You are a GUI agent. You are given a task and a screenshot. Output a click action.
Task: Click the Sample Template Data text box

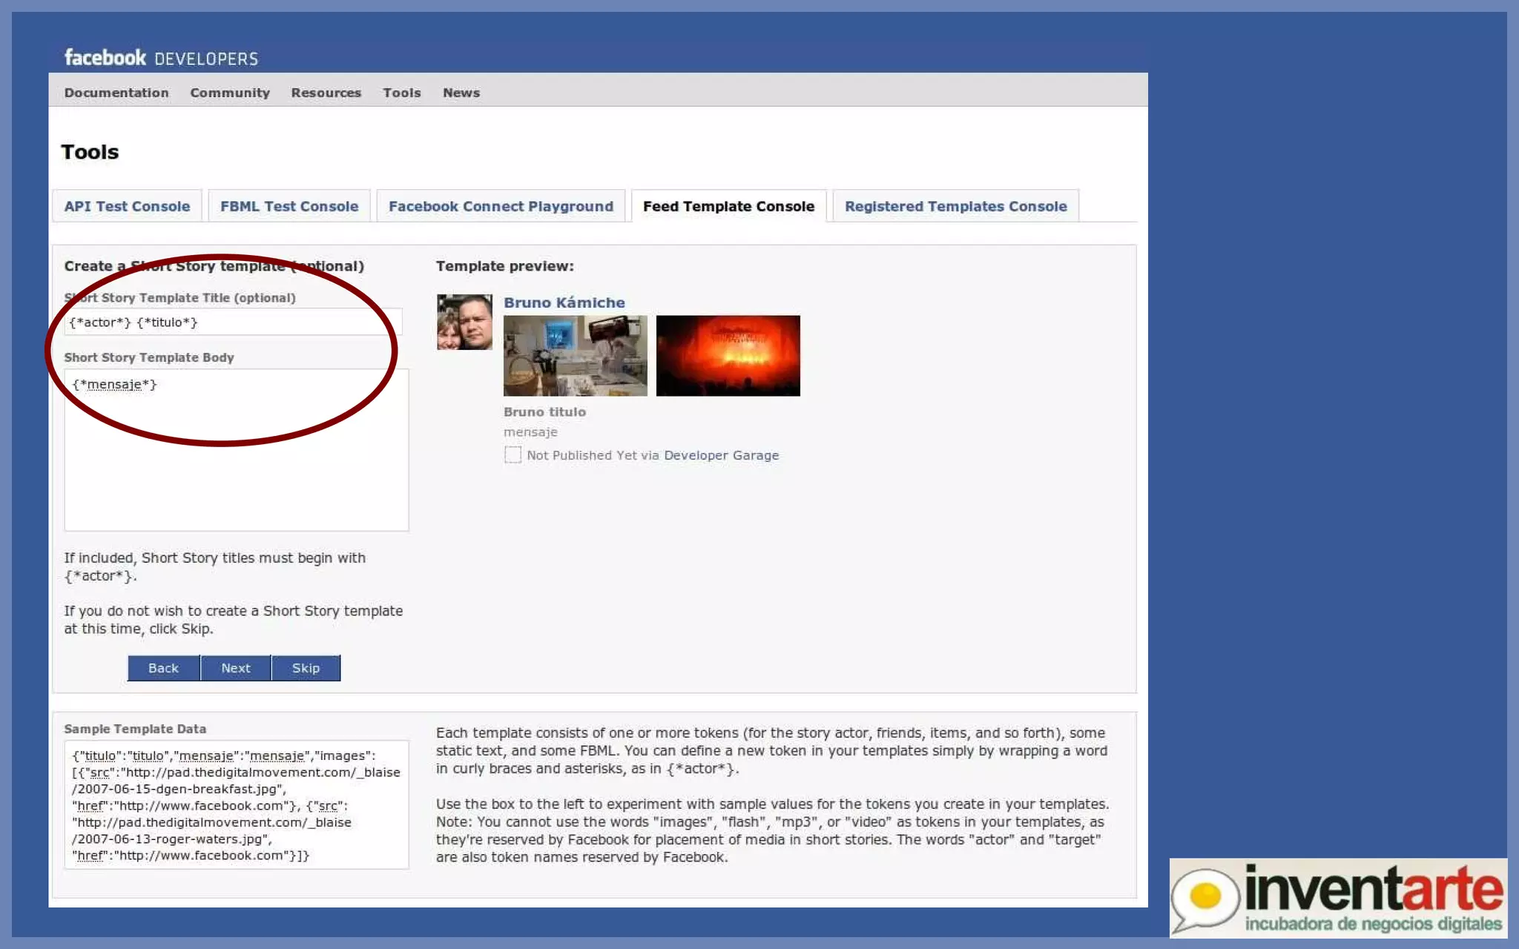point(236,804)
